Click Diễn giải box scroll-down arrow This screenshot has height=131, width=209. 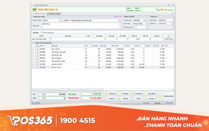tap(120, 28)
